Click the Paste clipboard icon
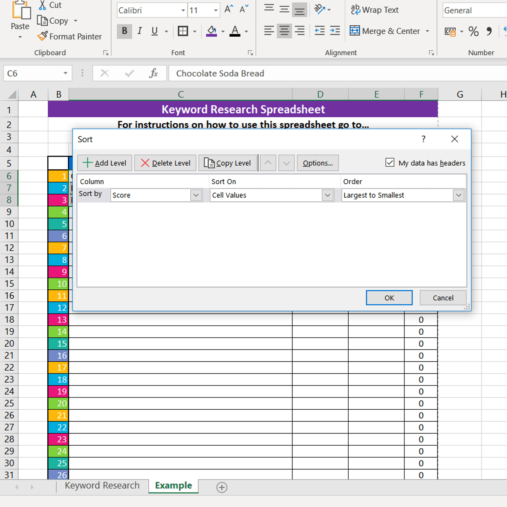 click(21, 10)
